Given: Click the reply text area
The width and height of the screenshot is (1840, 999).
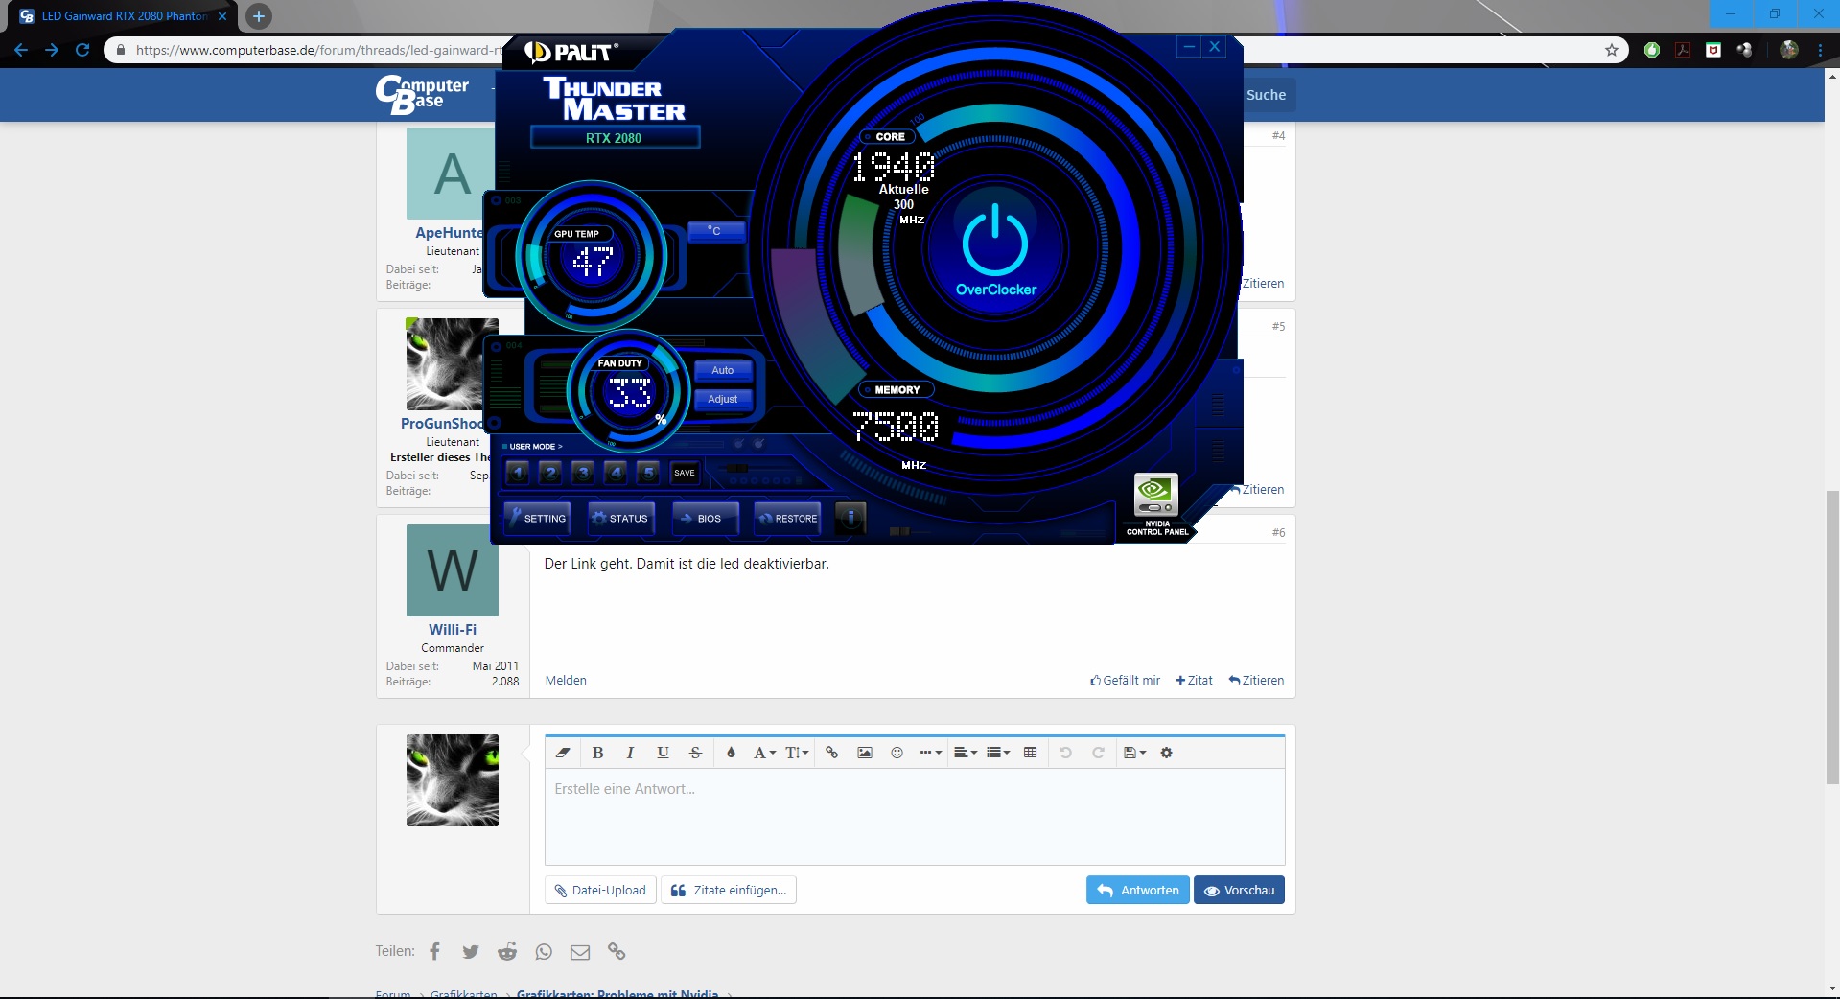Looking at the screenshot, I should click(x=915, y=817).
